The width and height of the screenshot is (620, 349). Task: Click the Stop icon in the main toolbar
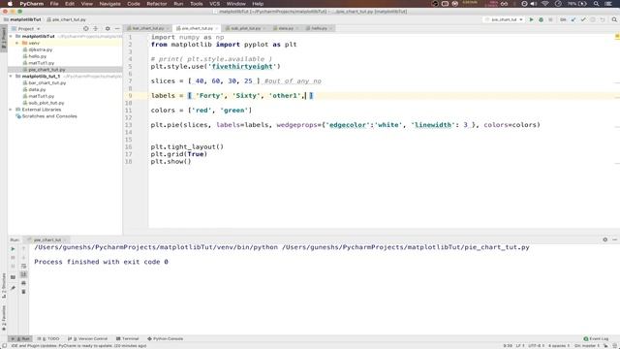[550, 19]
